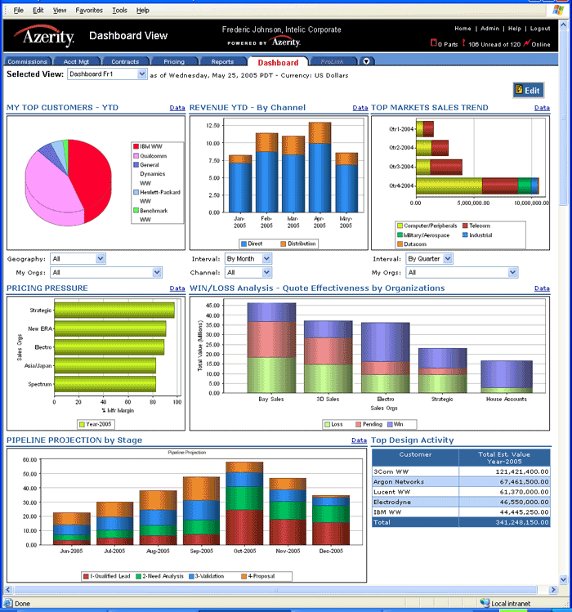Click the Windows flag logo icon
This screenshot has height=612, width=572.
[558, 10]
